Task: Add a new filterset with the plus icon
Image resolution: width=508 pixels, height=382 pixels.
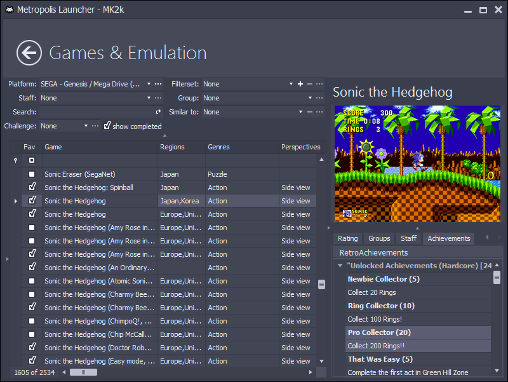Action: point(300,84)
